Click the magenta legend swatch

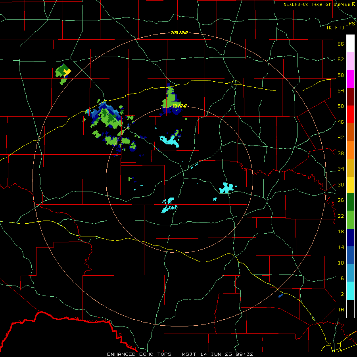click(x=350, y=79)
